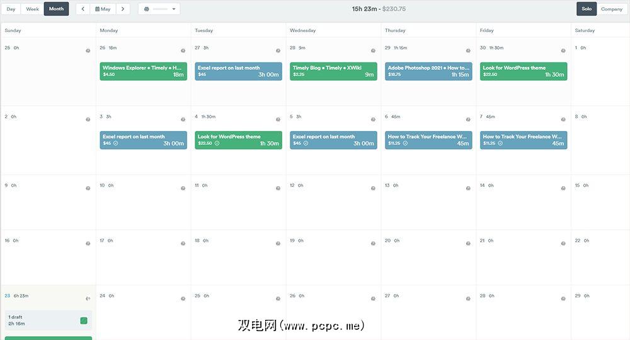The image size is (630, 340).
Task: Open the user filter dropdown
Action: [x=159, y=9]
